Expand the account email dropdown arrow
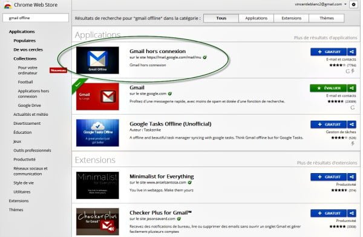The width and height of the screenshot is (363, 237). point(345,4)
